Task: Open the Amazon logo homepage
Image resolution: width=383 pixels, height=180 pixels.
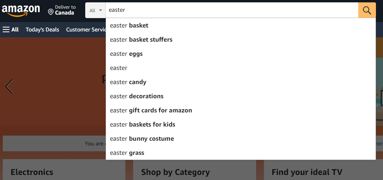Action: click(x=21, y=11)
